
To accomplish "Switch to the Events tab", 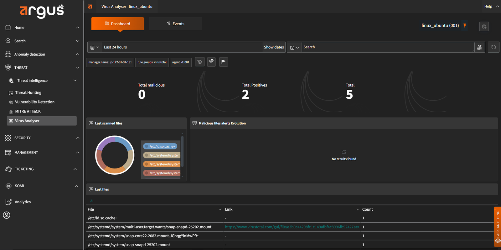I will (175, 24).
